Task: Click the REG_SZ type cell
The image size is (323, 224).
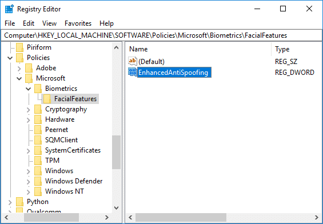Action: [x=286, y=62]
